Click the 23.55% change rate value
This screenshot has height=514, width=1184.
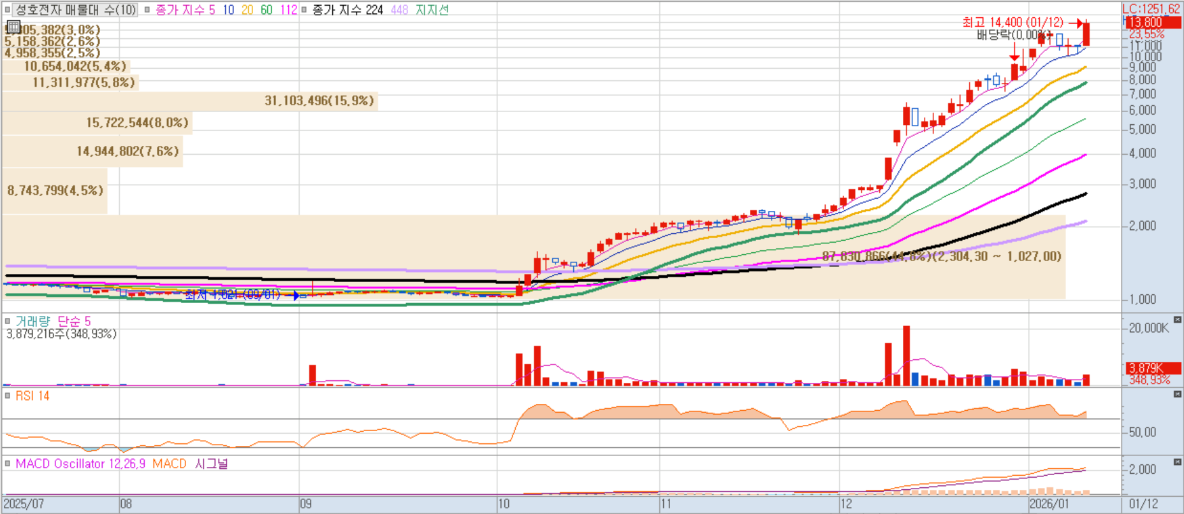click(1146, 34)
